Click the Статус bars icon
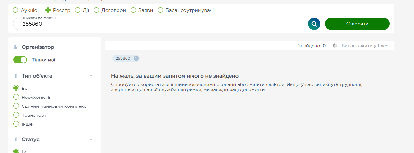Image resolution: width=414 pixels, height=153 pixels. point(15,140)
